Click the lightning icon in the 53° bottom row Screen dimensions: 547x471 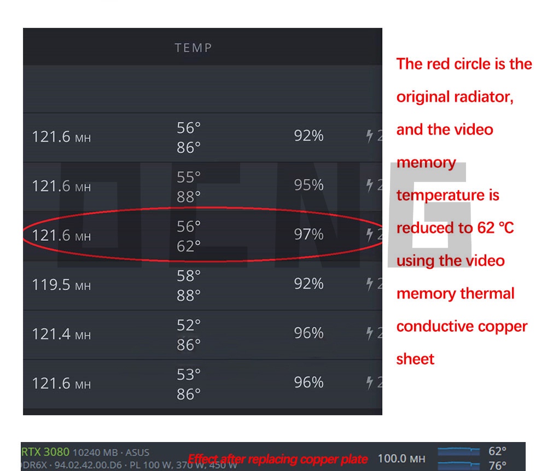[x=370, y=382]
